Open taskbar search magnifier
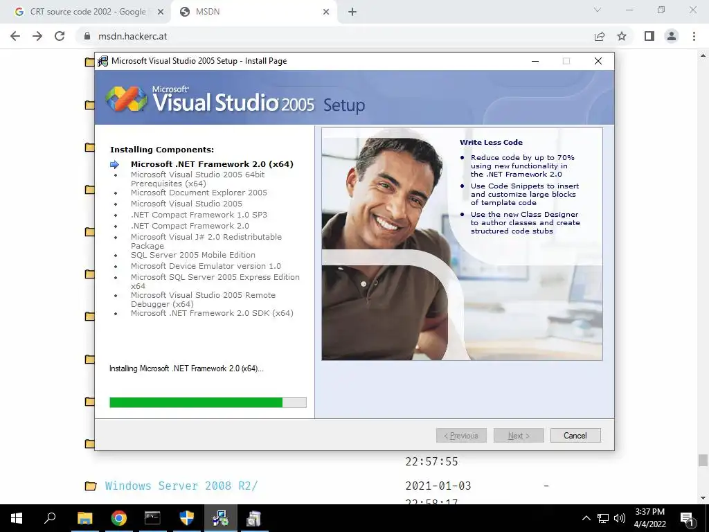The height and width of the screenshot is (532, 709). 50,517
